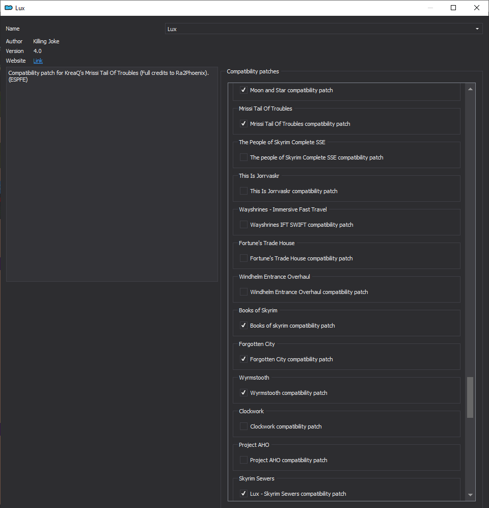Viewport: 489px width, 508px height.
Task: Disable Books of Skyrim compatibility patch
Action: tap(244, 326)
